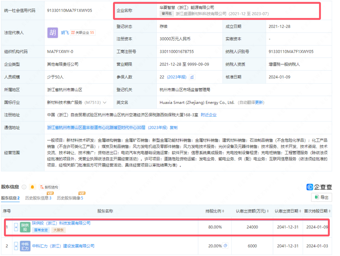Sort by 首次持股日期 column arrows

(330, 211)
